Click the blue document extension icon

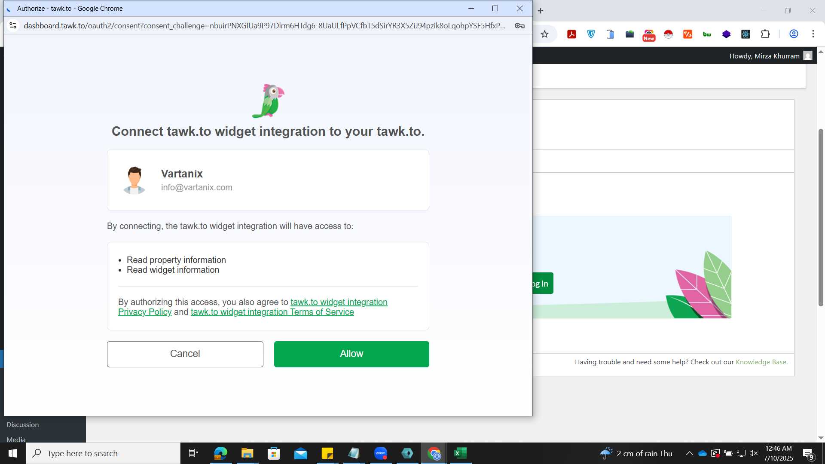point(610,34)
